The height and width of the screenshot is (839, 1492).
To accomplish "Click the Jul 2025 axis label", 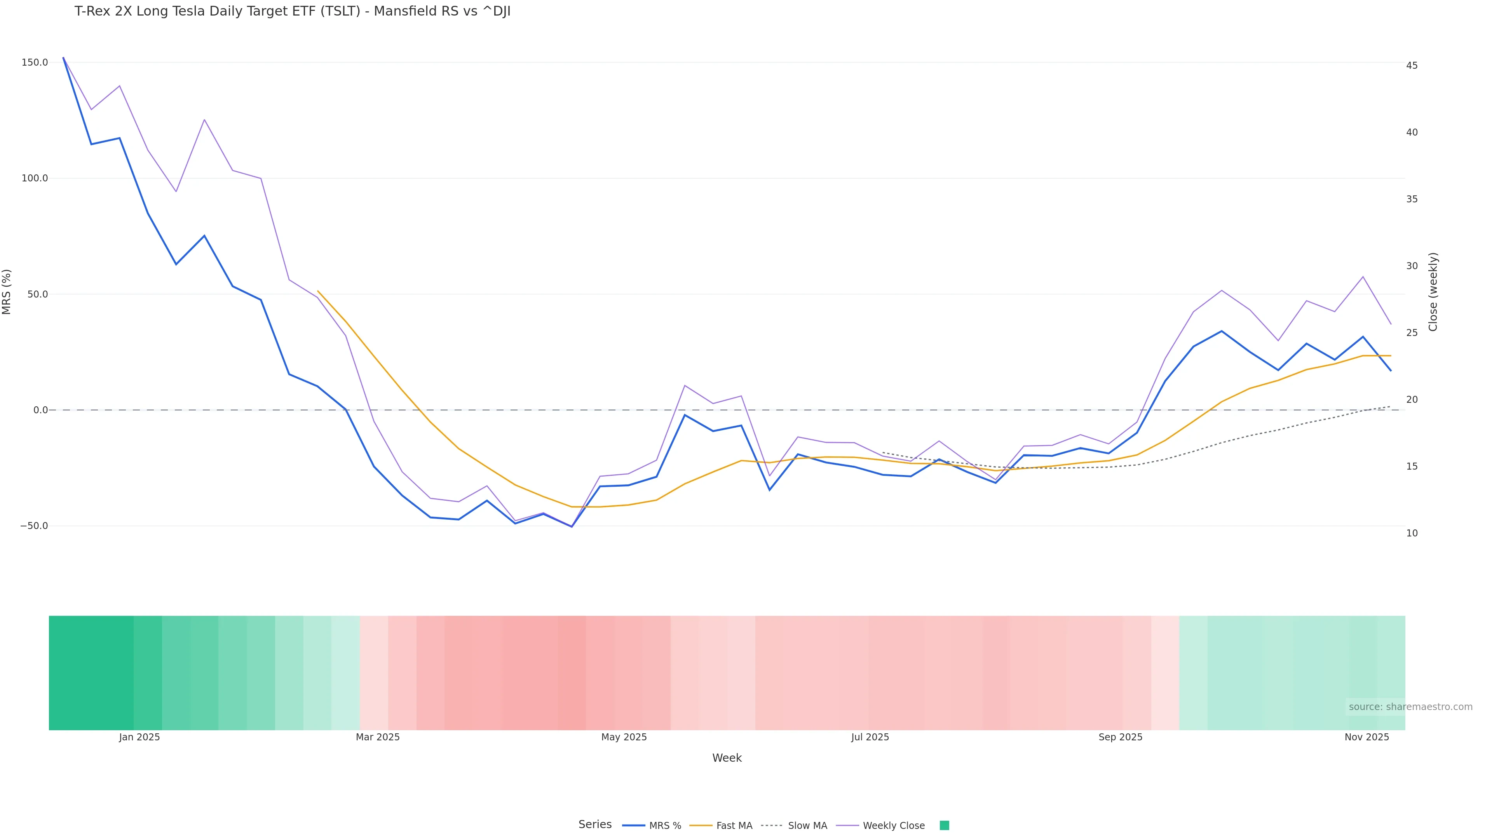I will (870, 737).
